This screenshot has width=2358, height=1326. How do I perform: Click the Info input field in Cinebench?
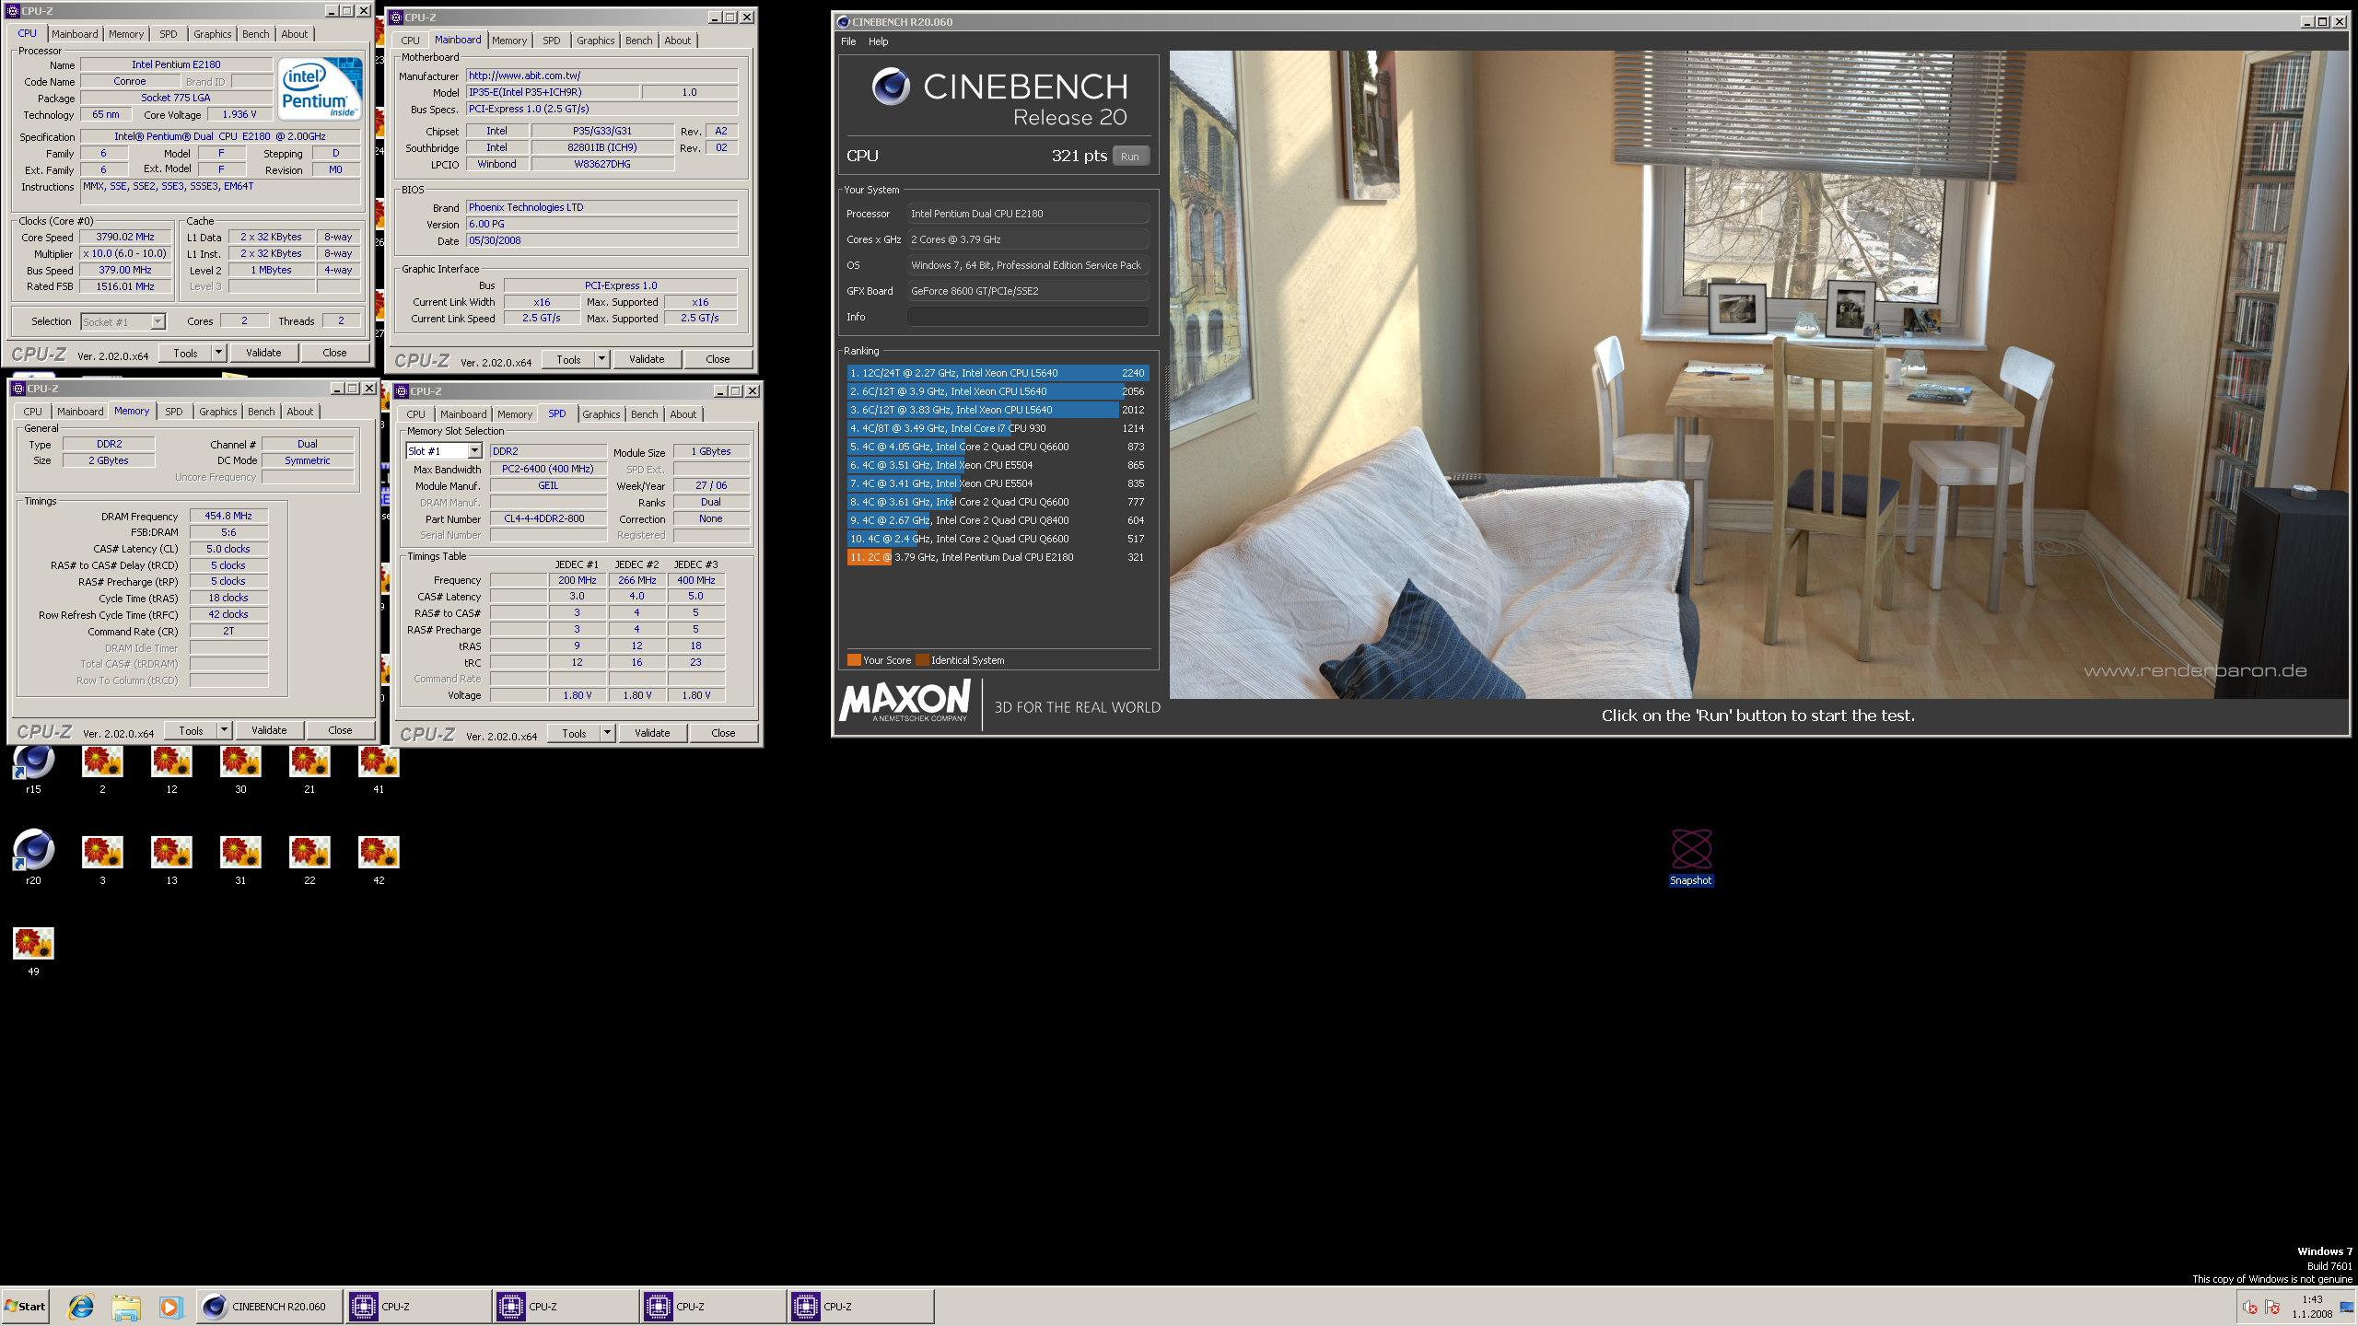point(1029,317)
